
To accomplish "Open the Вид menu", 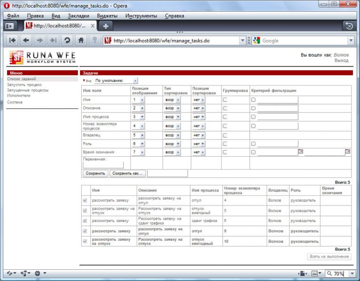I will click(x=56, y=16).
